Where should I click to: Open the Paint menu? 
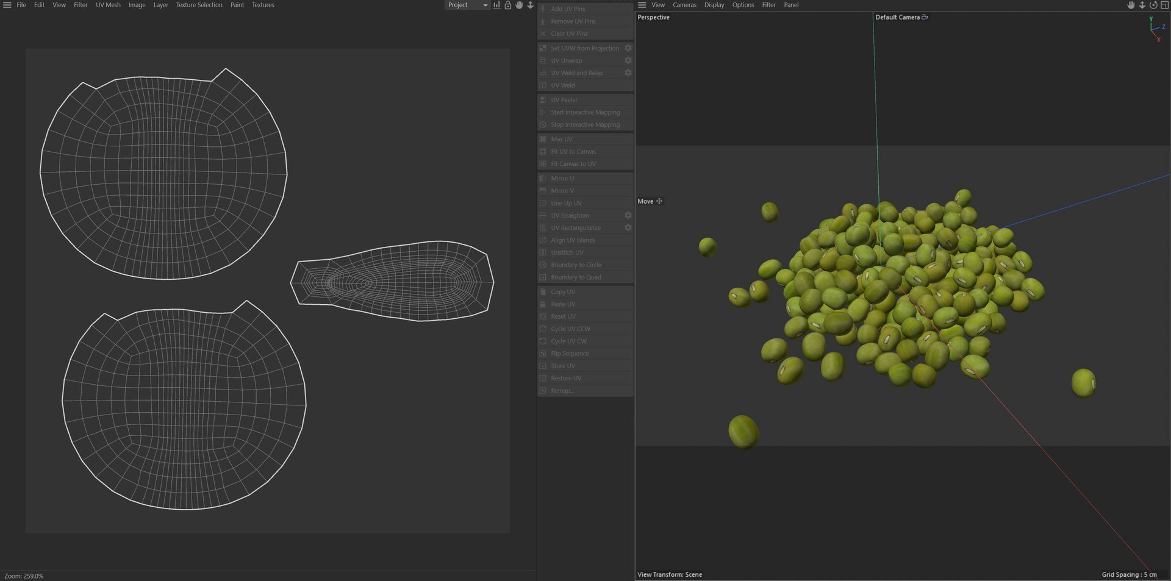(x=237, y=5)
